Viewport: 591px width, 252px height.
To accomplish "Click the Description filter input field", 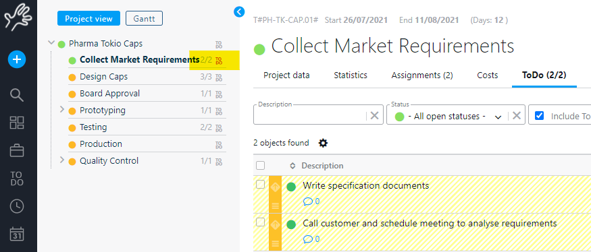I will point(310,116).
